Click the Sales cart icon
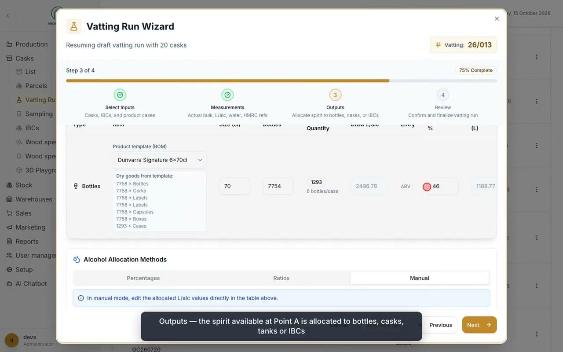The height and width of the screenshot is (352, 563). tap(9, 213)
